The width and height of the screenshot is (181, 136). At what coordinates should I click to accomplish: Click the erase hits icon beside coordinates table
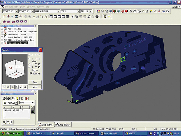(33, 107)
